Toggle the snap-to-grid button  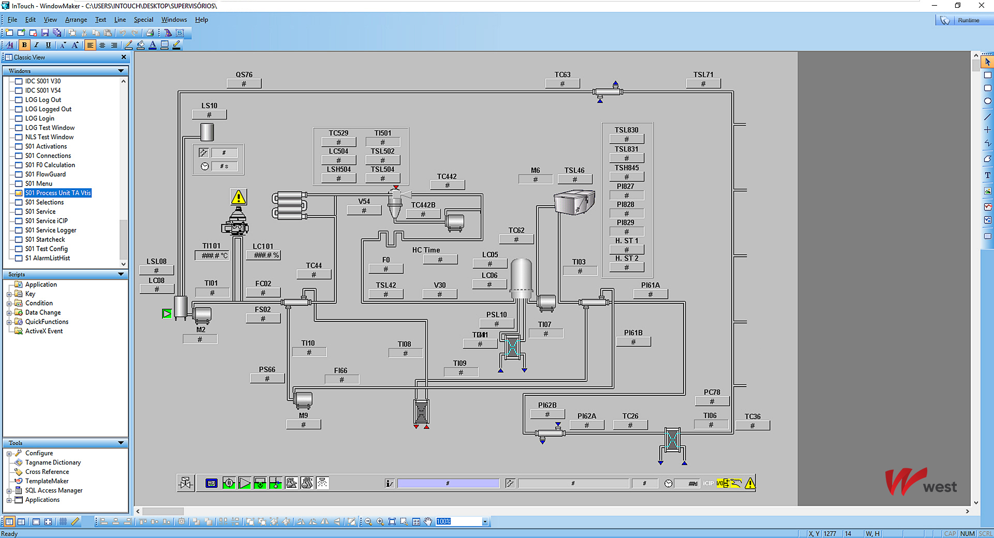(x=63, y=521)
